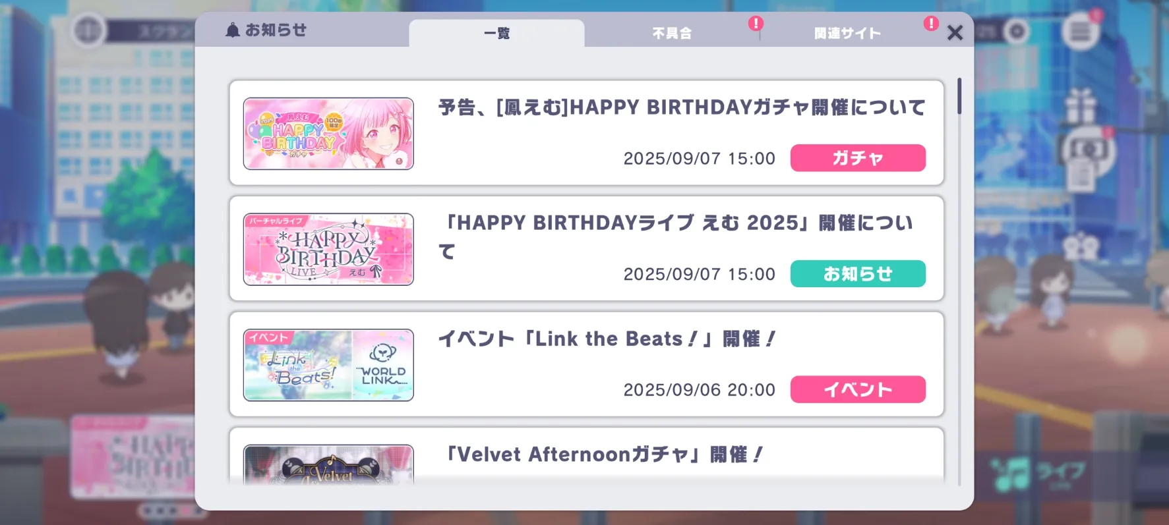Image resolution: width=1169 pixels, height=525 pixels.
Task: Open the イベント「Link the Beats！」開催 notice
Action: click(x=607, y=339)
